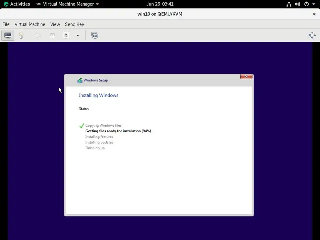Click the Copying Windows files text
This screenshot has height=240, width=320.
coord(103,125)
